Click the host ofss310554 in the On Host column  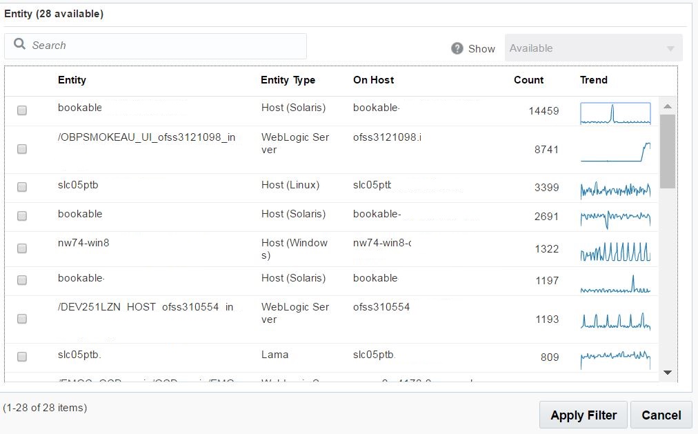click(x=381, y=307)
